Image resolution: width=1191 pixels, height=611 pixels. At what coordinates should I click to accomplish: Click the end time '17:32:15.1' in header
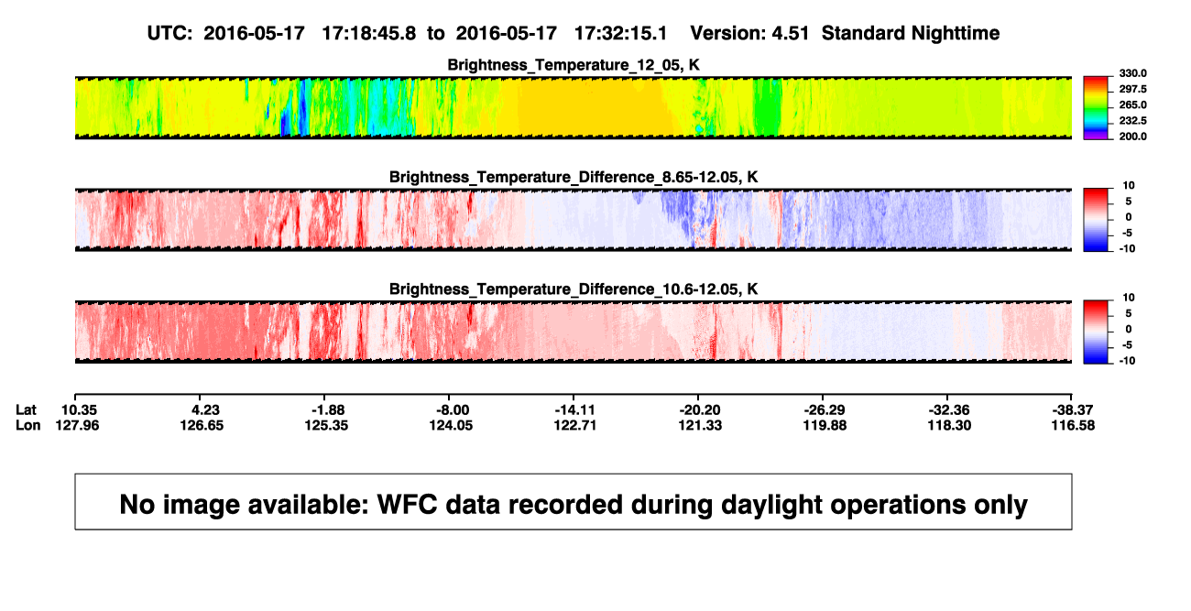(x=621, y=33)
